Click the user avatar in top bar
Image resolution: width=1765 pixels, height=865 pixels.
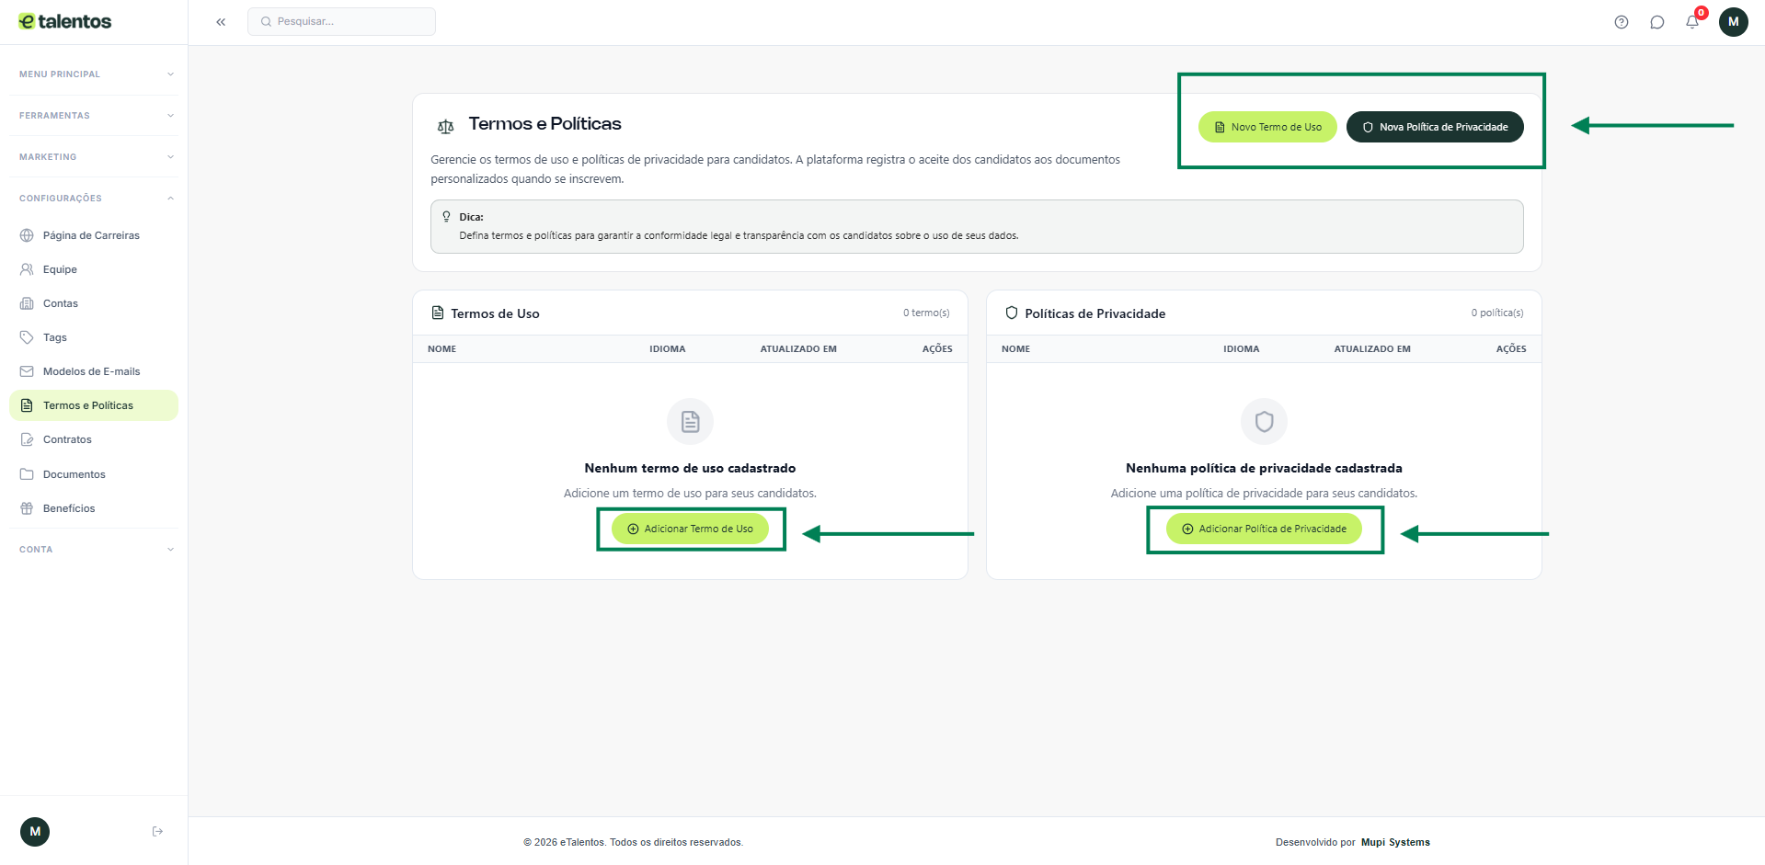pyautogui.click(x=1733, y=22)
